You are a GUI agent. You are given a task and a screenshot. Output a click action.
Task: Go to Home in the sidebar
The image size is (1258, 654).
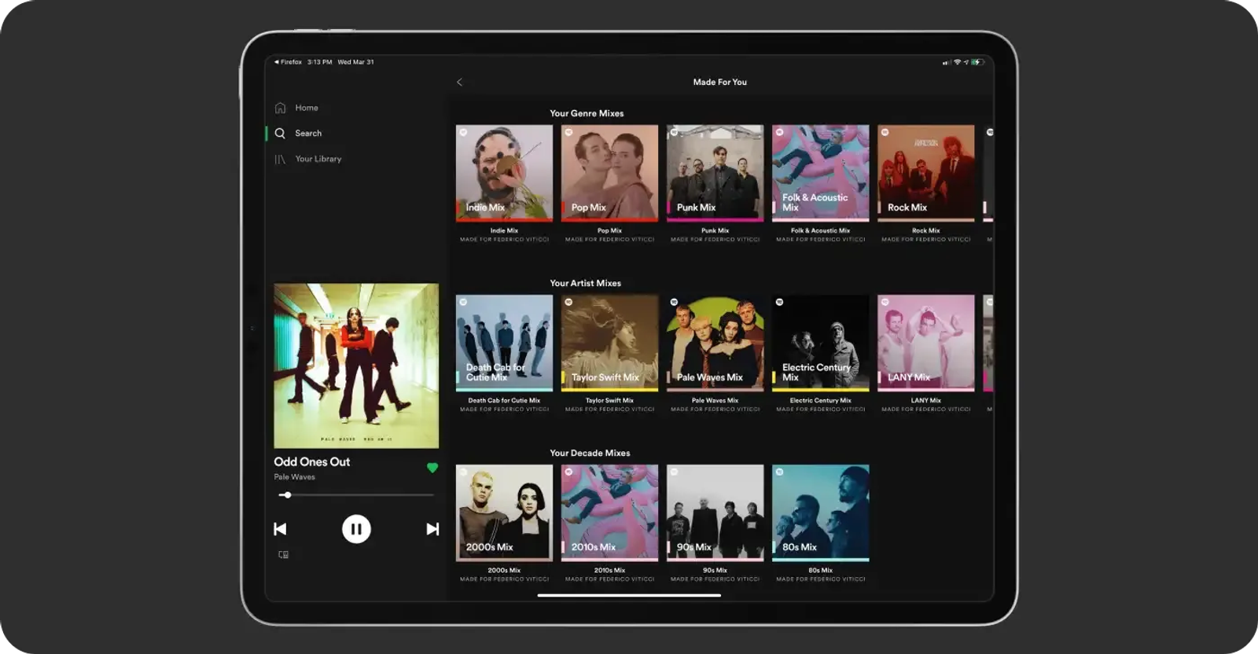point(307,108)
